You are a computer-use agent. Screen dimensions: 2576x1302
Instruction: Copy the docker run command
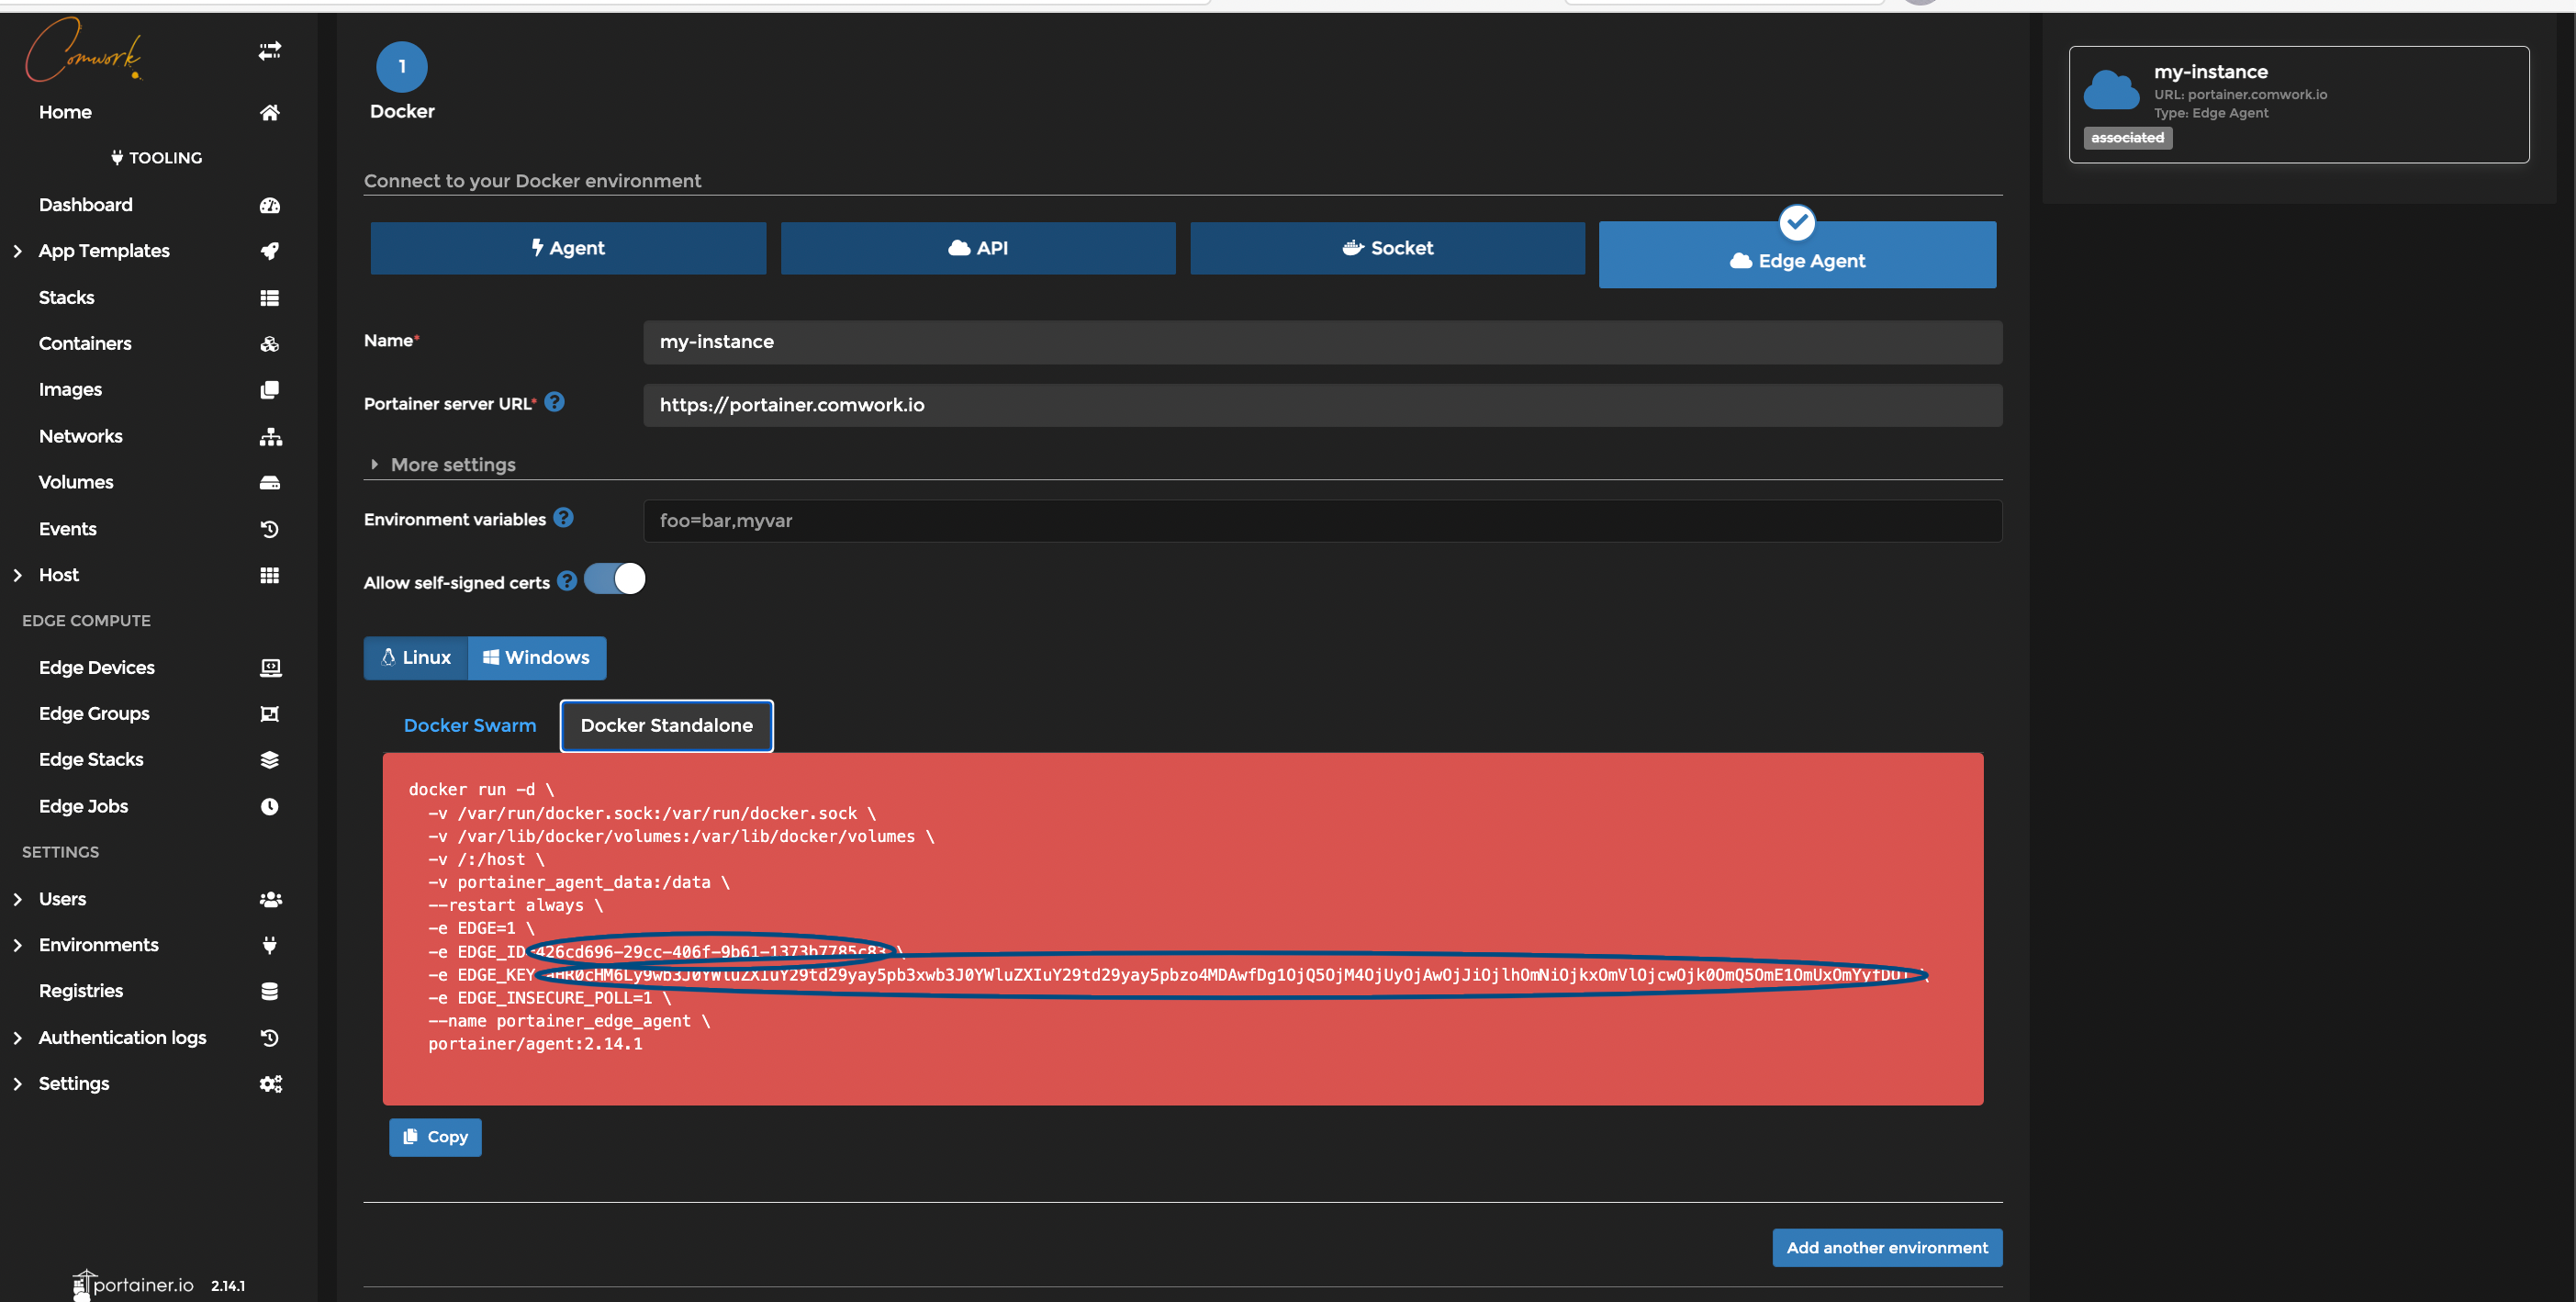point(435,1137)
